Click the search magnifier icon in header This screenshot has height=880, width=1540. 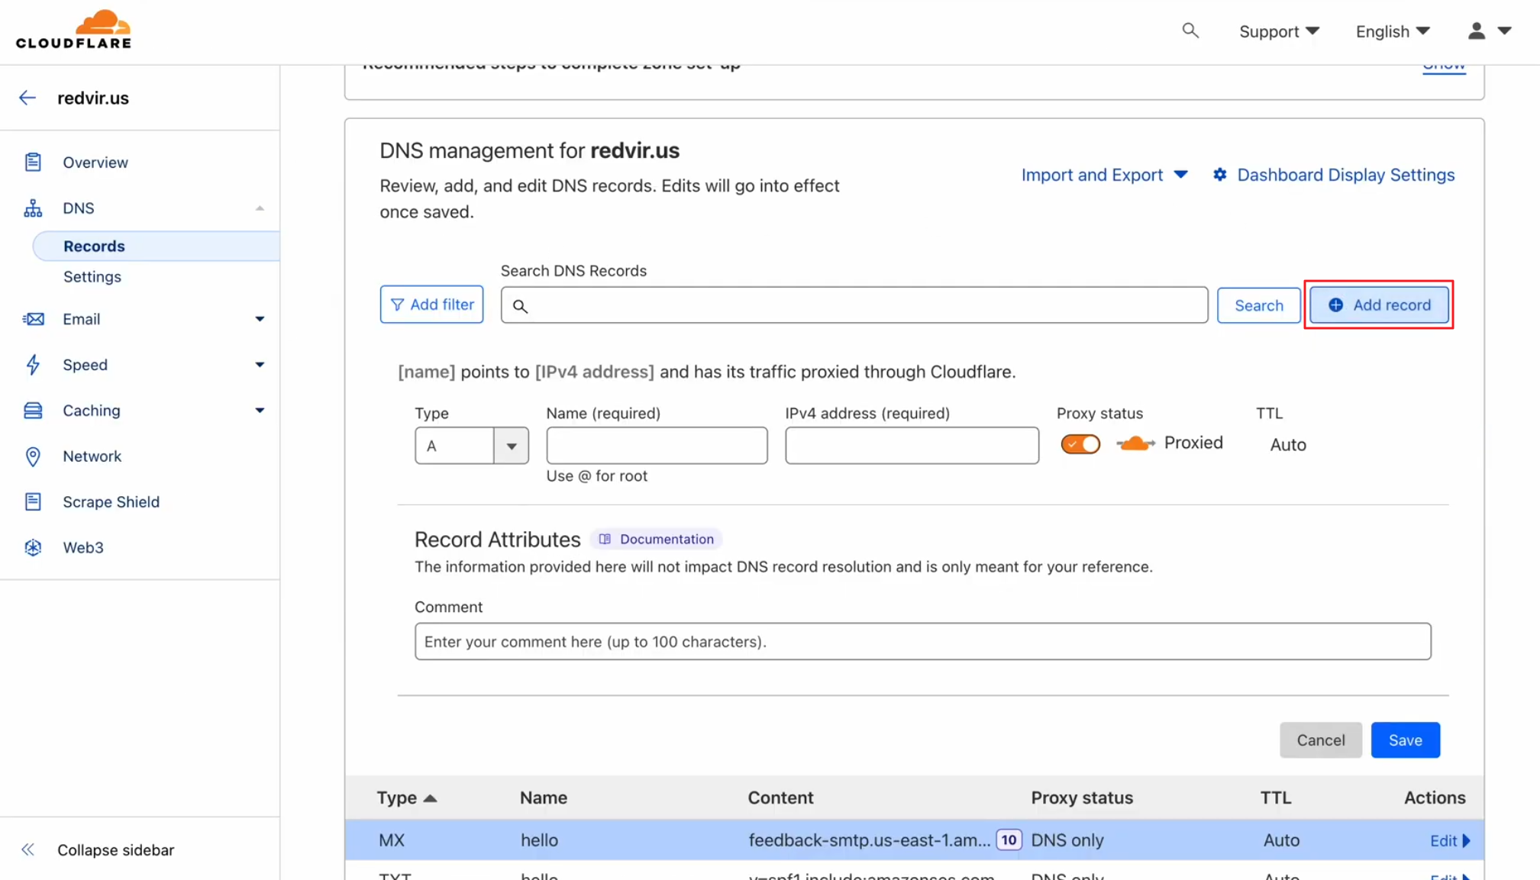coord(1190,31)
